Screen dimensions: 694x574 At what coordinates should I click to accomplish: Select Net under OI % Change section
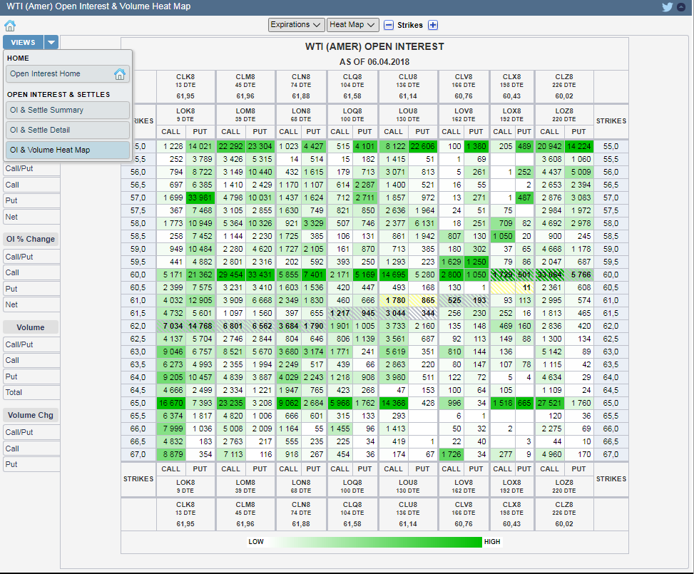[x=21, y=304]
